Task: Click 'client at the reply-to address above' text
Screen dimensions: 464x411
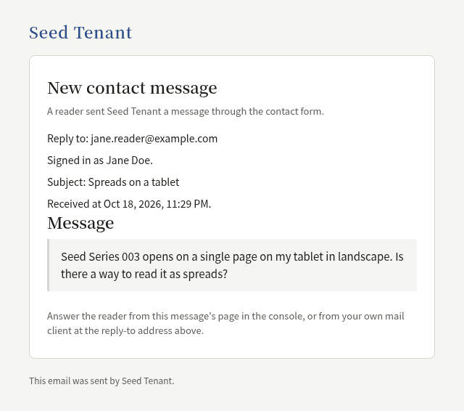Action: coord(125,330)
